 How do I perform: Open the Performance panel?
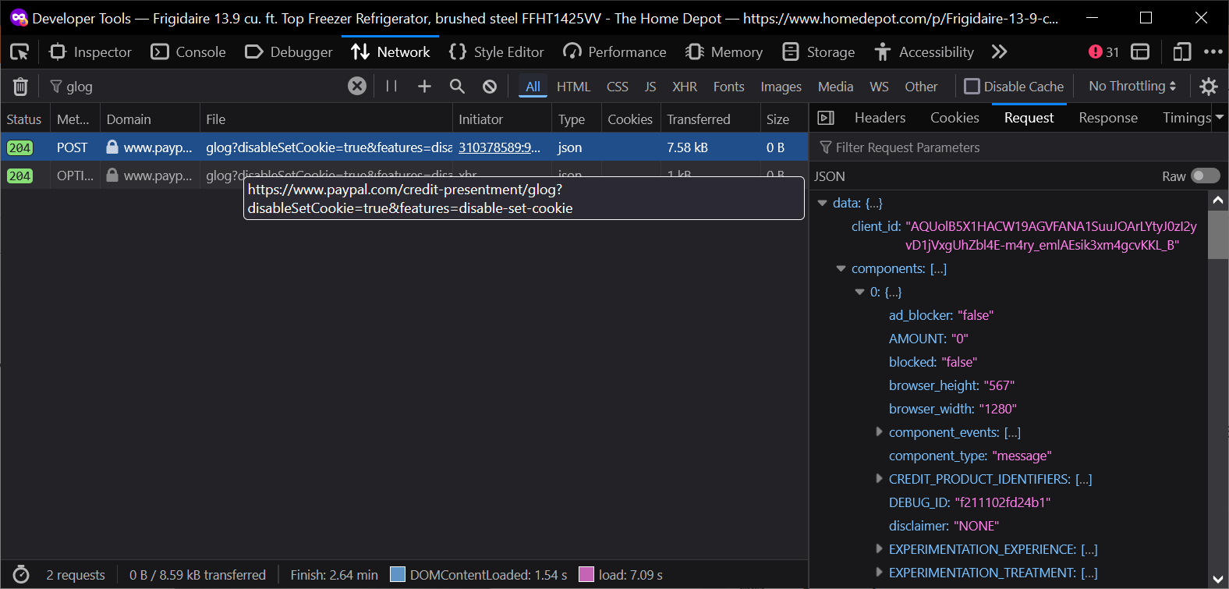point(614,52)
